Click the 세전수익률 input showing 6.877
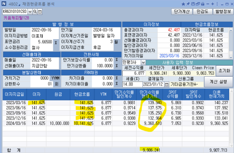 (x=134, y=73)
